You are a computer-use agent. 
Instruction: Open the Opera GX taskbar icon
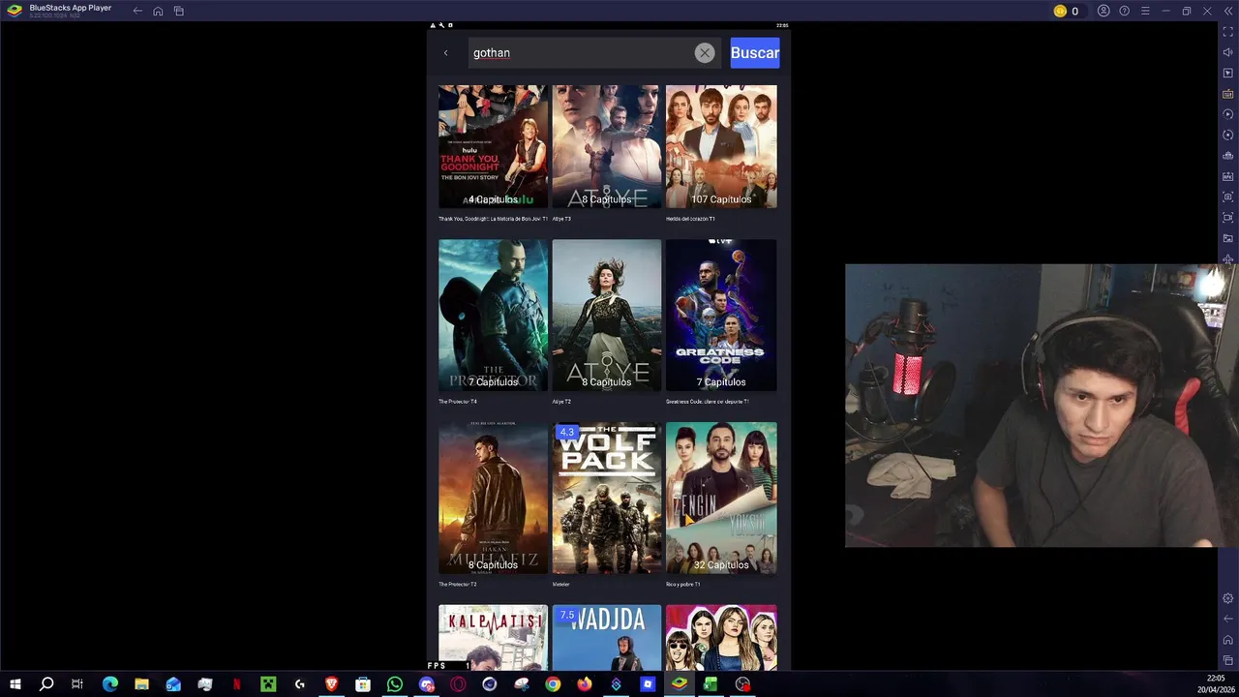[x=458, y=684]
